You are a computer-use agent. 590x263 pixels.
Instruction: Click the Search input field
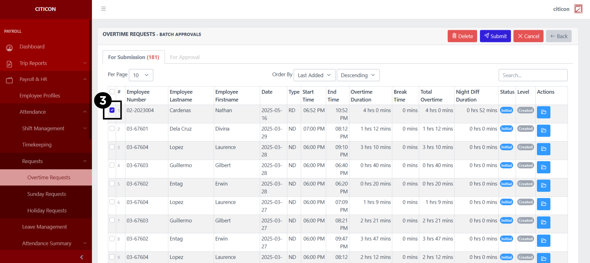pyautogui.click(x=533, y=75)
